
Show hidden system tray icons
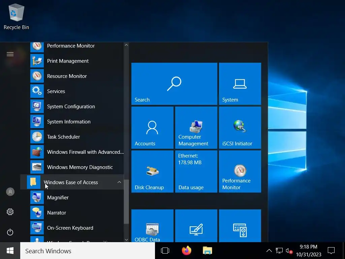point(269,251)
